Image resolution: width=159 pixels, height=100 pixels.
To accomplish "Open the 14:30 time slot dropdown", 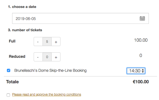I will [136, 71].
